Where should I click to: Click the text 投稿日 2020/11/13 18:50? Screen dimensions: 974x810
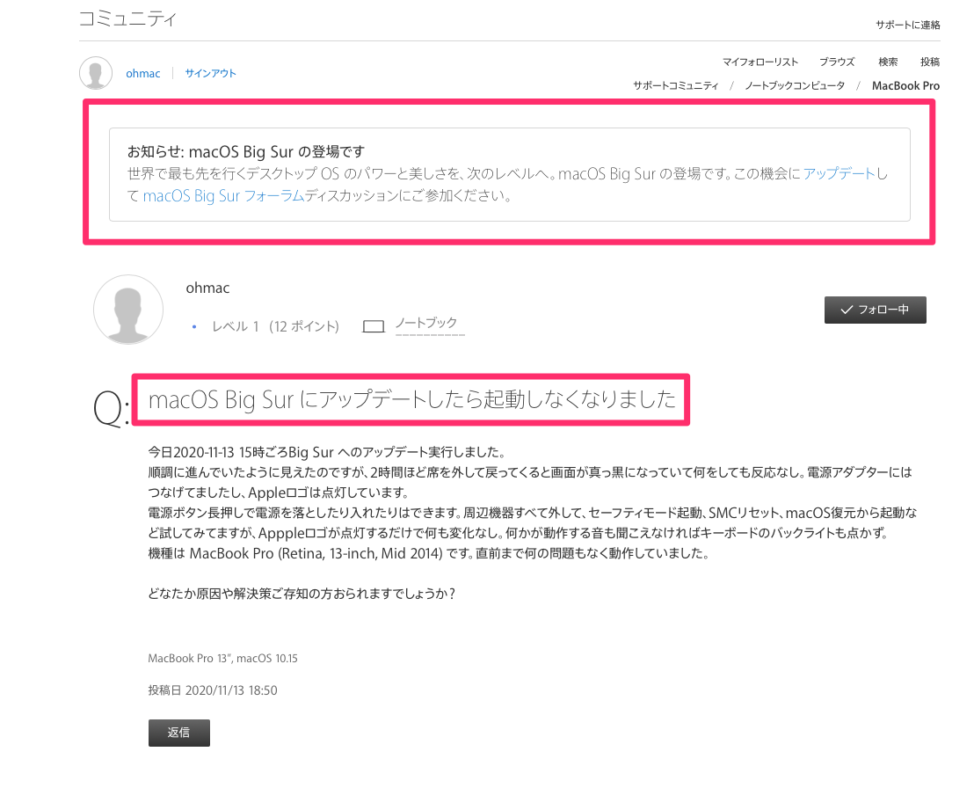click(213, 690)
